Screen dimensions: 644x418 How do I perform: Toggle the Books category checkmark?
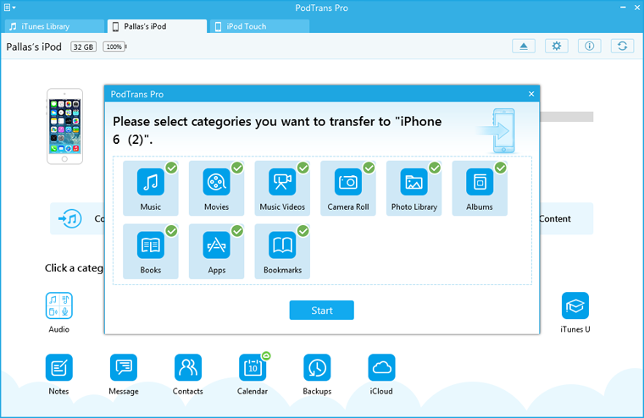171,231
